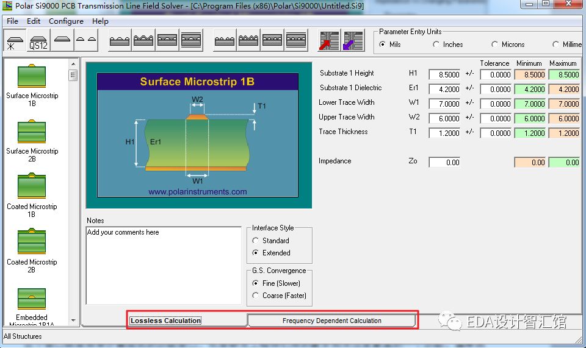Click the Substrate 1 Height H1 value field
The width and height of the screenshot is (586, 348).
click(444, 74)
